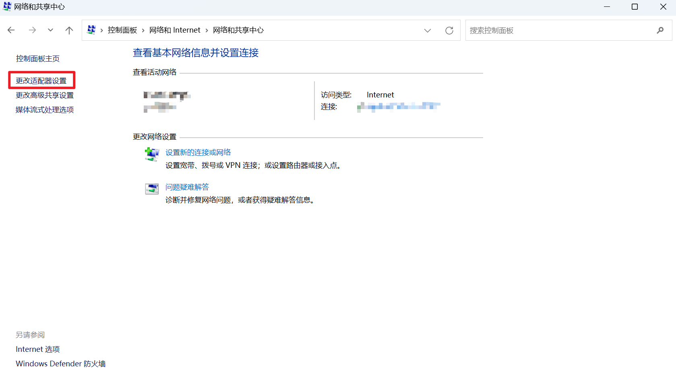Open 媒体流式处理选项 in the sidebar

click(44, 109)
